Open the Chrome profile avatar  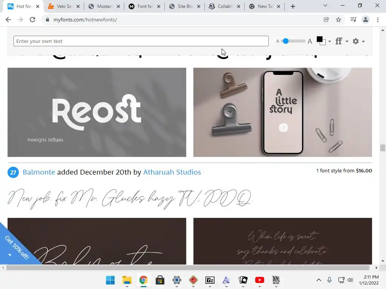click(366, 20)
